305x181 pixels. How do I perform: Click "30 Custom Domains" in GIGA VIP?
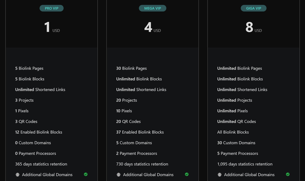point(236,143)
